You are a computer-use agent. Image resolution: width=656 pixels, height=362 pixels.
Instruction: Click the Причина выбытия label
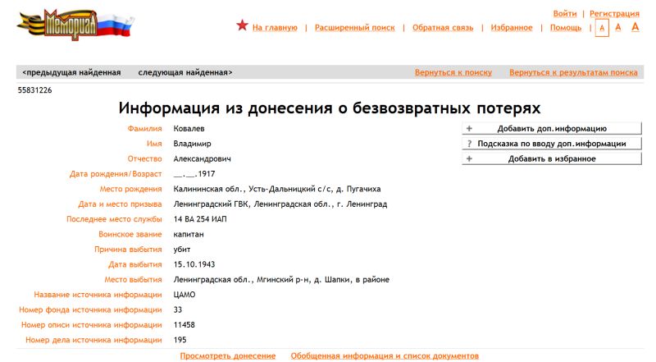[128, 250]
